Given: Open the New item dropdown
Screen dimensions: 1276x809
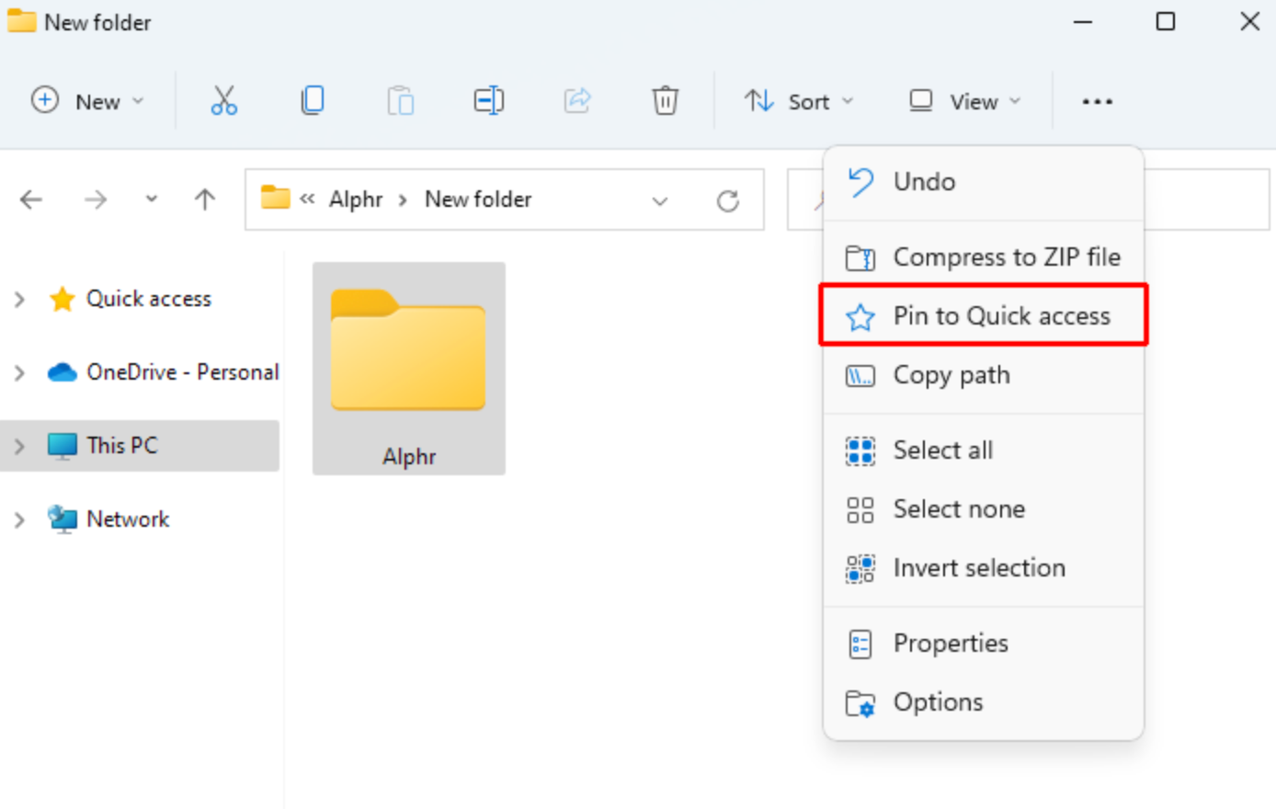Looking at the screenshot, I should tap(88, 101).
